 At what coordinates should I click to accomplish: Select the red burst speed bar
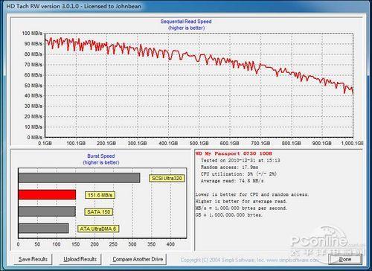coord(47,195)
